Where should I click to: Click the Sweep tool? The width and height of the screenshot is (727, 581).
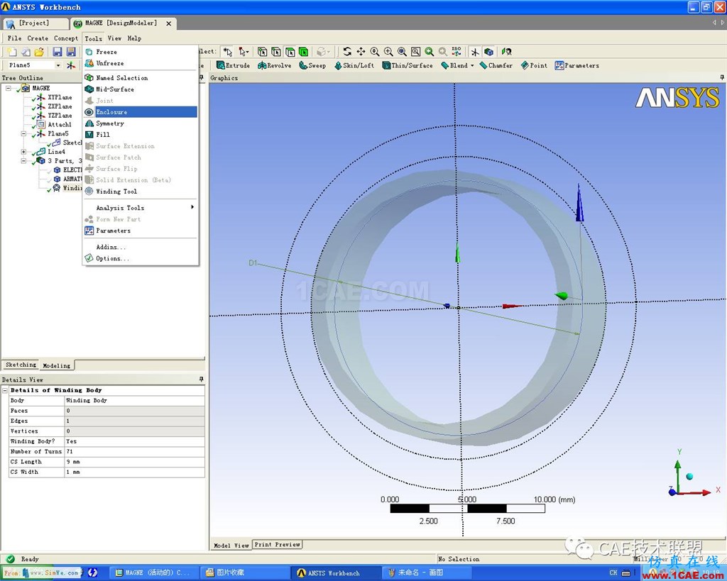(x=312, y=65)
